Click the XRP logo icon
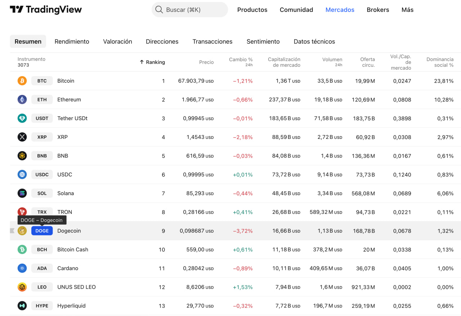 [22, 137]
